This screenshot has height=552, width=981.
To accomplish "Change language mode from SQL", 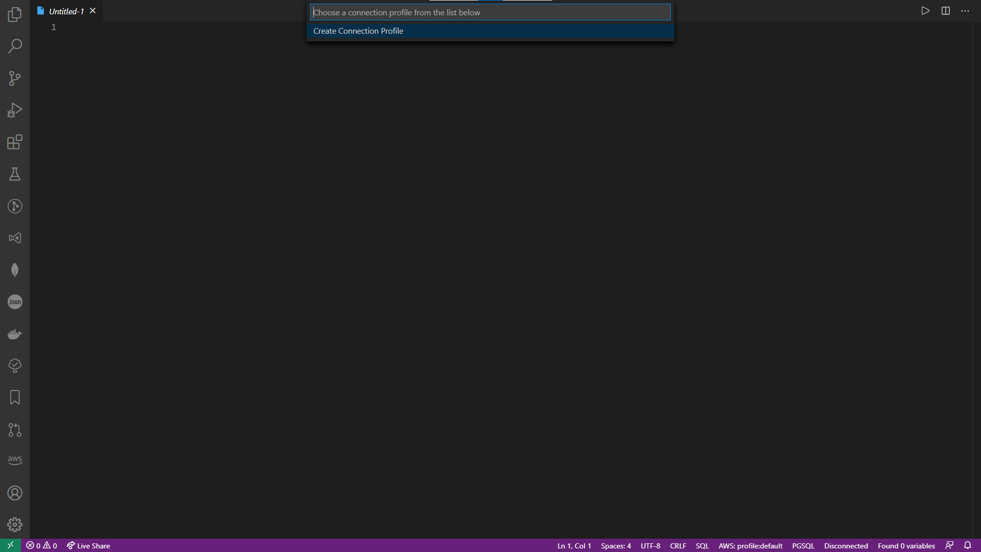I will click(702, 545).
